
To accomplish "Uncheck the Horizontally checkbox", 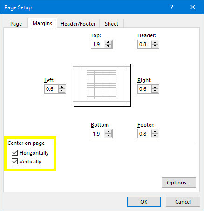I will coord(14,153).
